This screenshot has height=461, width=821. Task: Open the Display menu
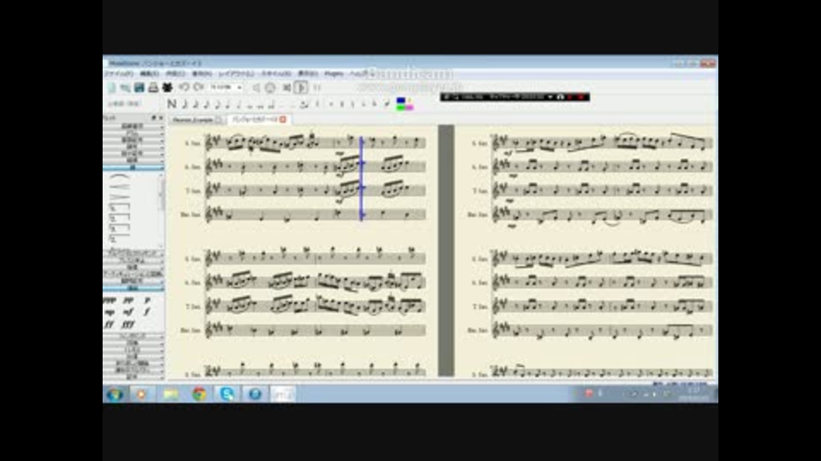click(x=308, y=74)
